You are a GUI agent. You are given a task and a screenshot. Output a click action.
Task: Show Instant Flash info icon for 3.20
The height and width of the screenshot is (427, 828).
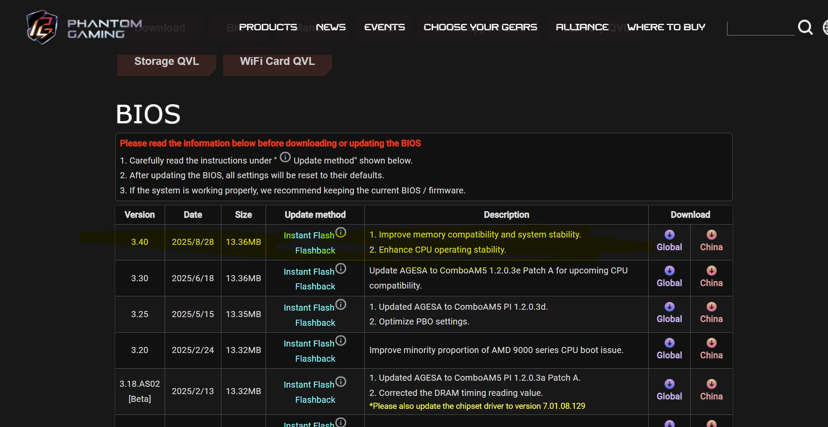341,340
